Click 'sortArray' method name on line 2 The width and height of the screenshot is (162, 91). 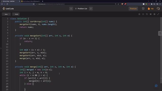coord(35,21)
